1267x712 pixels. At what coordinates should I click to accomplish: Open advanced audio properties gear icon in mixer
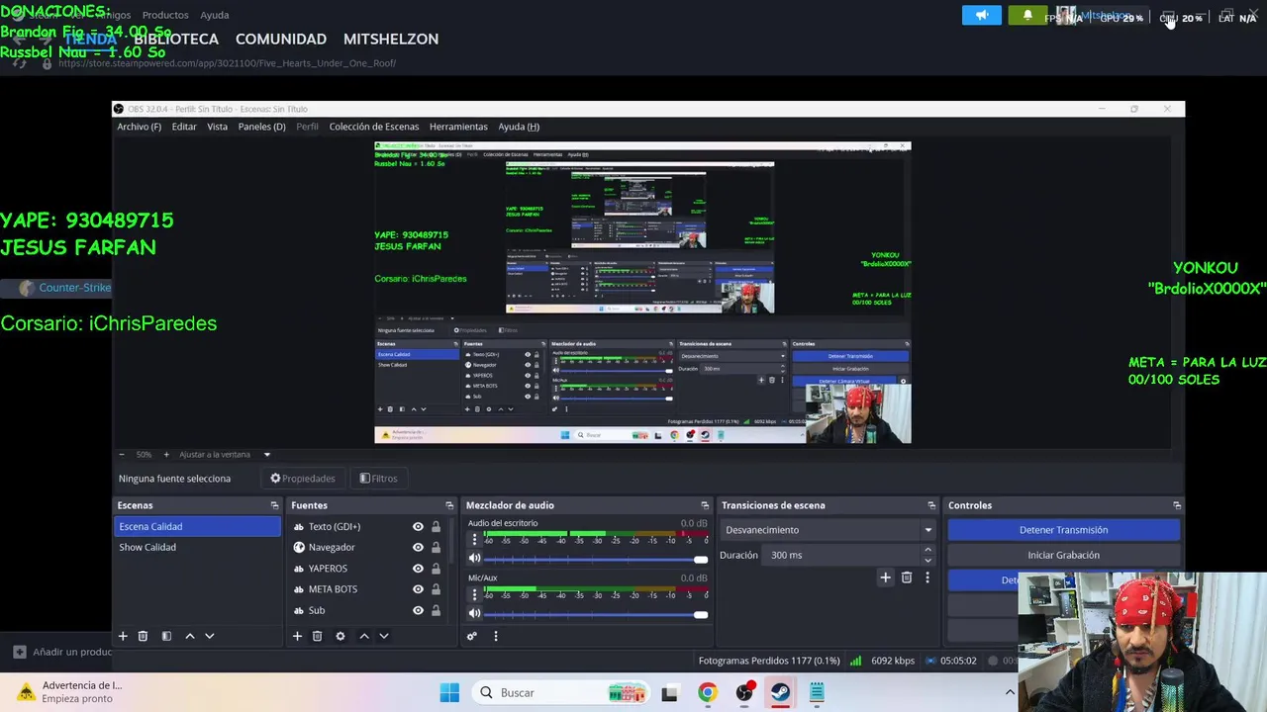(x=472, y=636)
